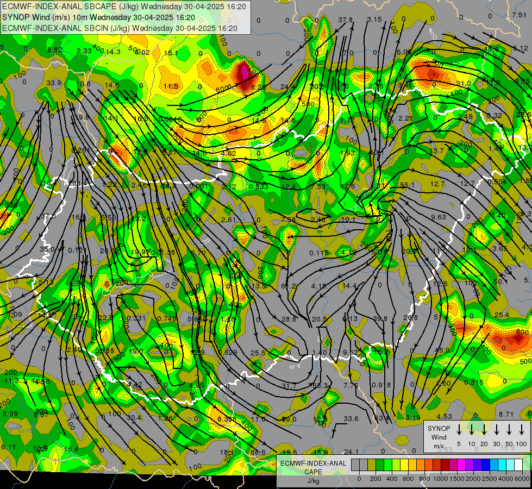Click the map value 45.0
The height and width of the screenshot is (489, 532).
point(442,350)
